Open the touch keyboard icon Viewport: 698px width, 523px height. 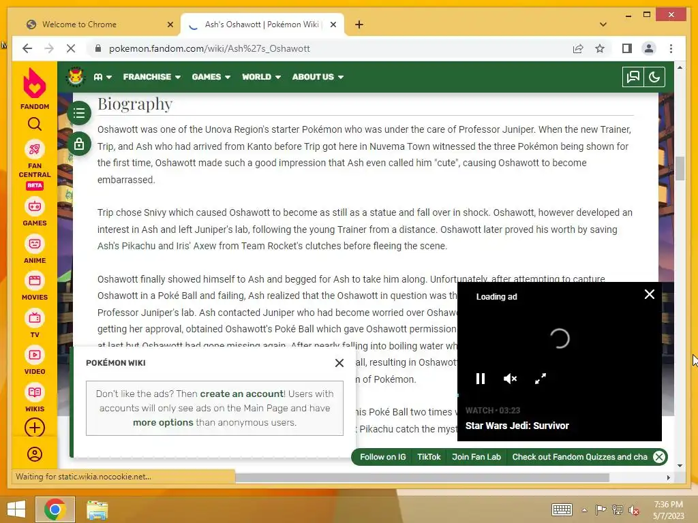click(x=562, y=509)
